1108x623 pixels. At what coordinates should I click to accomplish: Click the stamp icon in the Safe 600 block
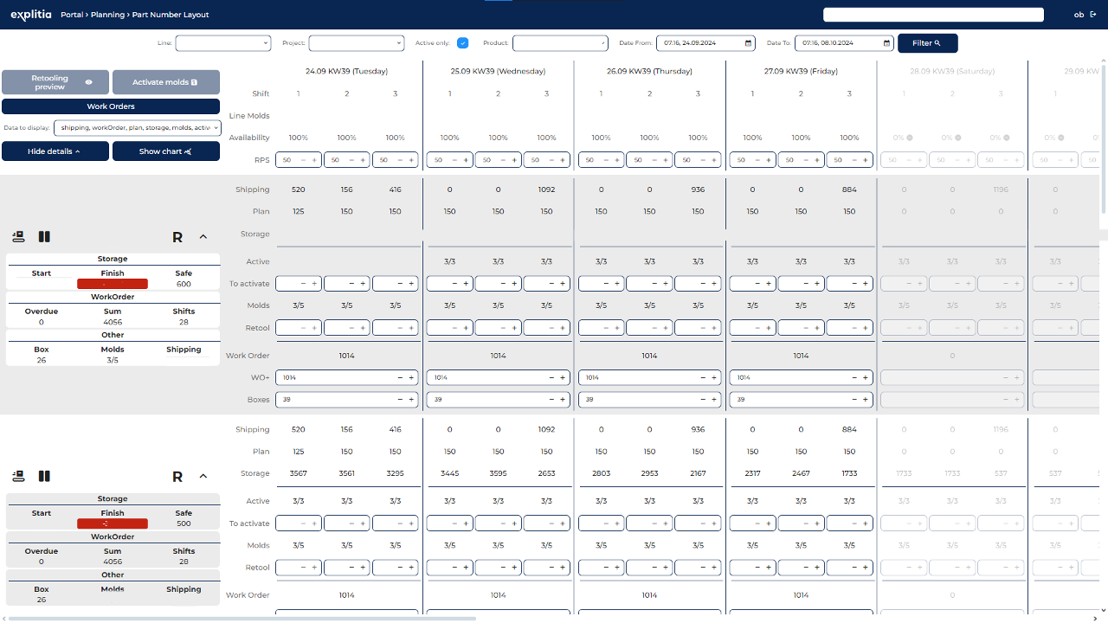tap(18, 237)
